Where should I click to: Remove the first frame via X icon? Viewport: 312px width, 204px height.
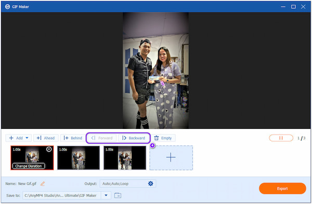[49, 149]
